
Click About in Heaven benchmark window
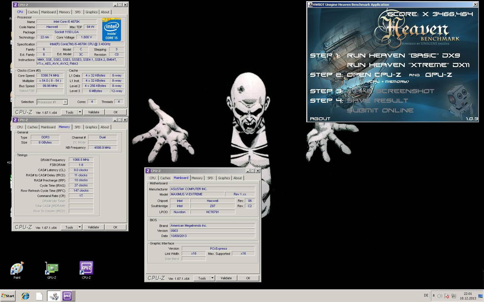(x=320, y=118)
